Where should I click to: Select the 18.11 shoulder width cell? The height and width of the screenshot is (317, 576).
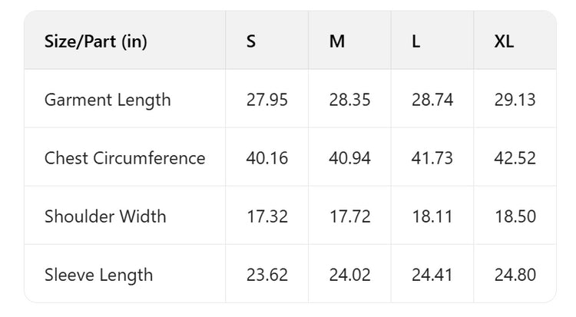click(x=432, y=216)
